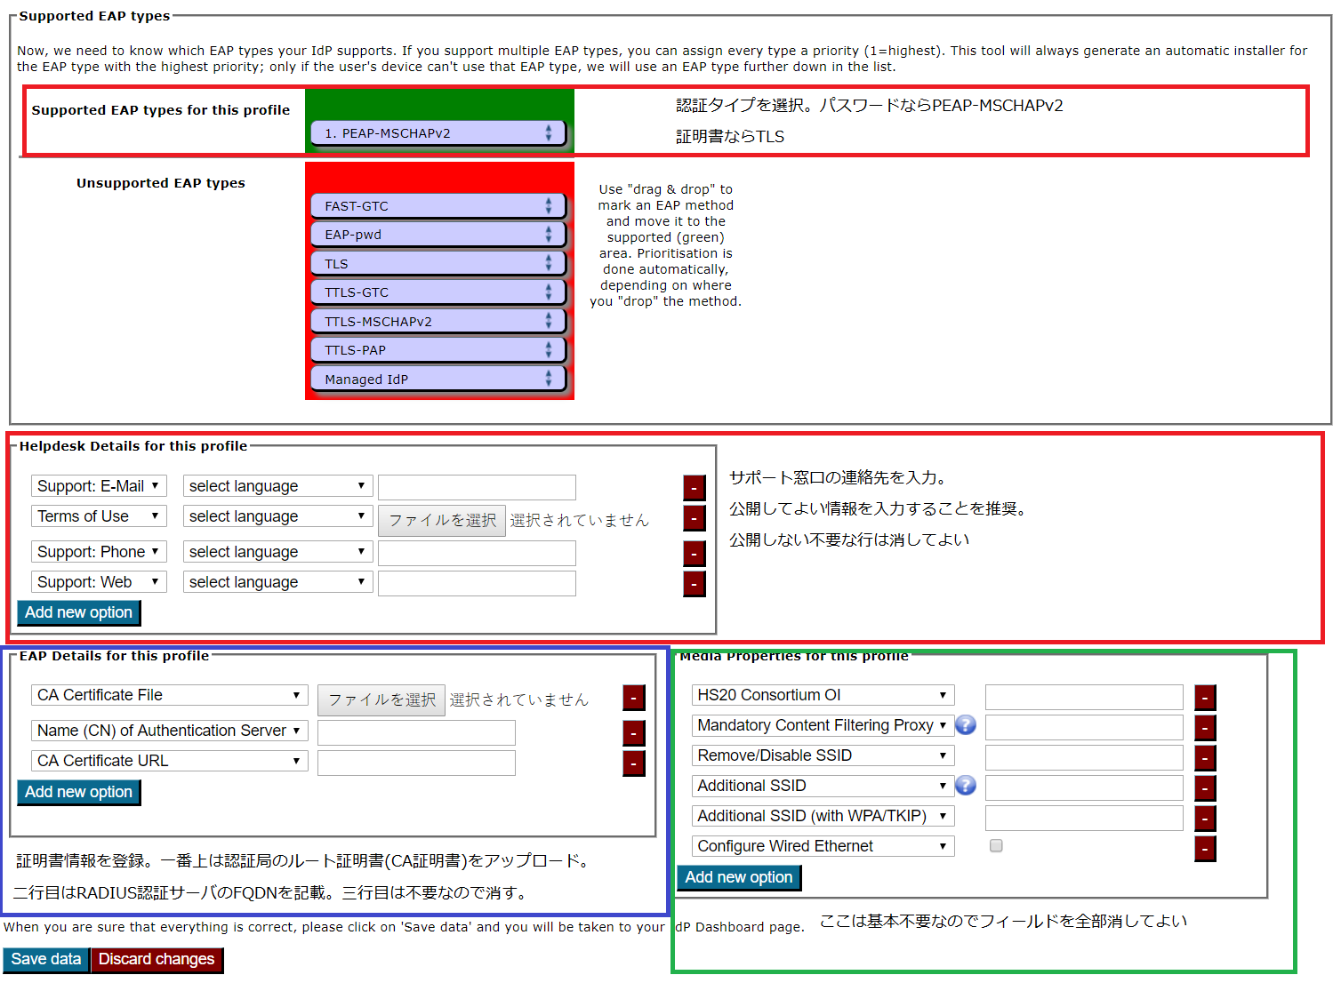The image size is (1341, 983).
Task: Select the PEAP-MSCHAPv2 EAP method item
Action: tap(438, 133)
